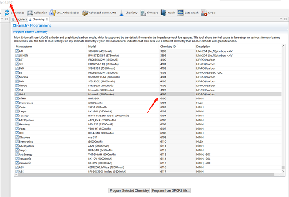
Task: Open the Chemistry flask icon in toolbar
Action: [121, 13]
